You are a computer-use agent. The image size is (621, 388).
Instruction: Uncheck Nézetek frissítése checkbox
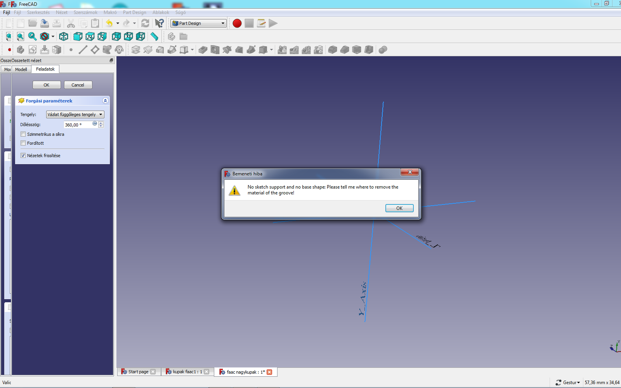pos(23,156)
